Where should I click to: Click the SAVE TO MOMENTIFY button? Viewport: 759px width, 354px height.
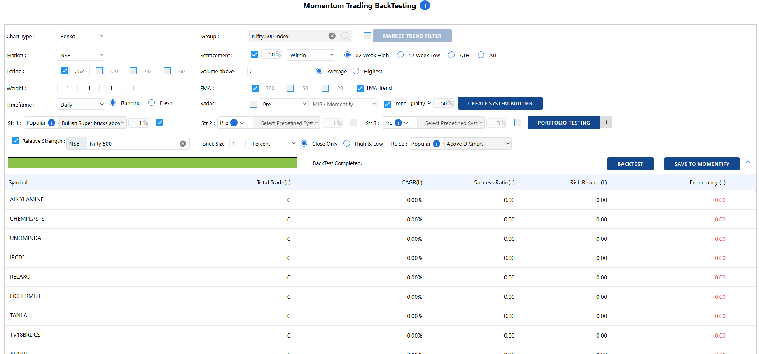(701, 164)
